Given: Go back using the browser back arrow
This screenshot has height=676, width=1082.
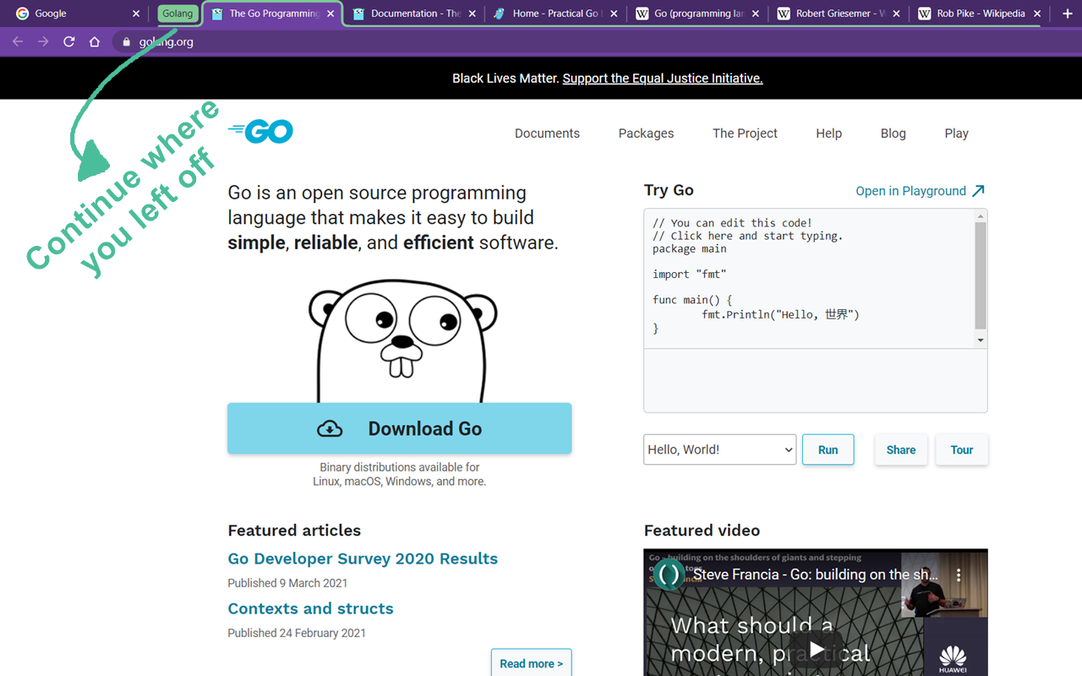Looking at the screenshot, I should 18,41.
